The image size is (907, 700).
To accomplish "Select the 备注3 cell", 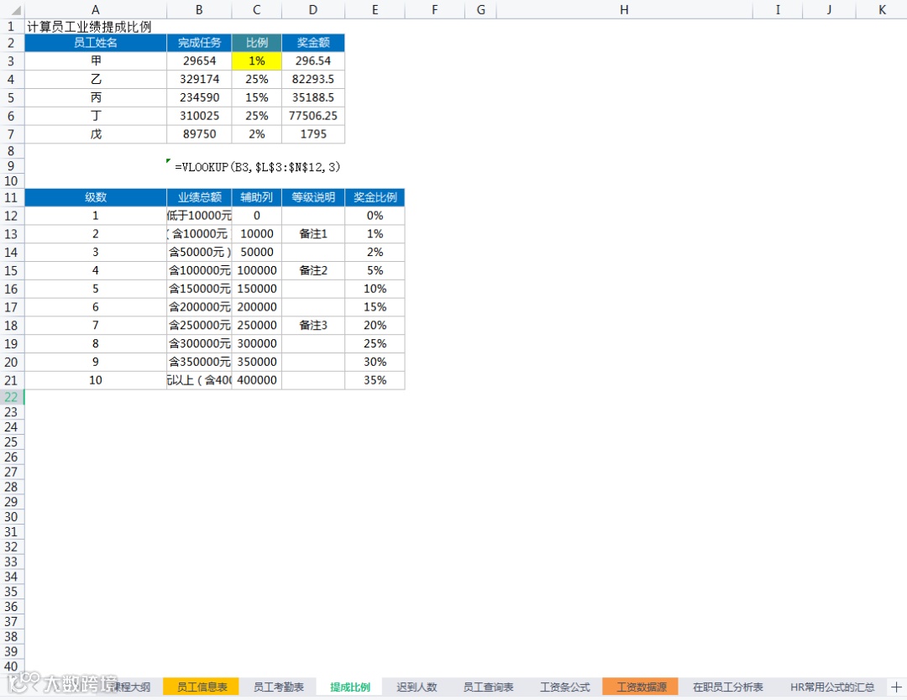I will point(313,326).
